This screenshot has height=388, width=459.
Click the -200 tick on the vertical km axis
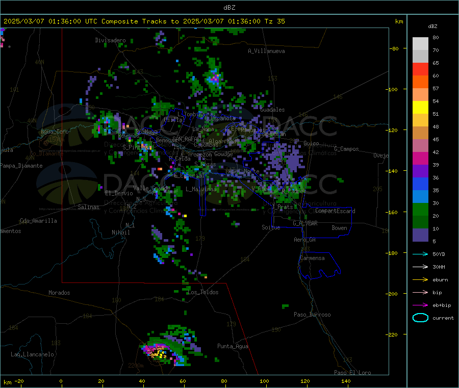(x=392, y=294)
